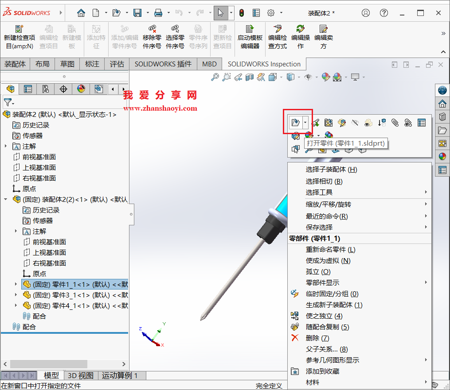Click Edit Appearance color ball icon in view toolbar
The image size is (450, 390).
click(x=325, y=77)
